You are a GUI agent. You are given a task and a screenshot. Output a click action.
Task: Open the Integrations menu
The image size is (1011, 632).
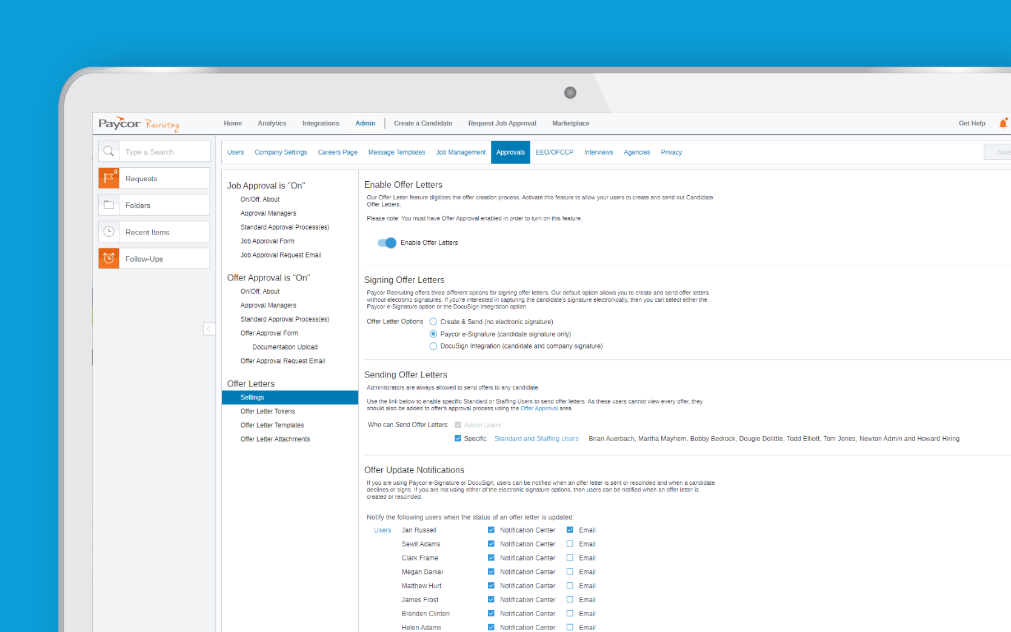pyautogui.click(x=321, y=123)
